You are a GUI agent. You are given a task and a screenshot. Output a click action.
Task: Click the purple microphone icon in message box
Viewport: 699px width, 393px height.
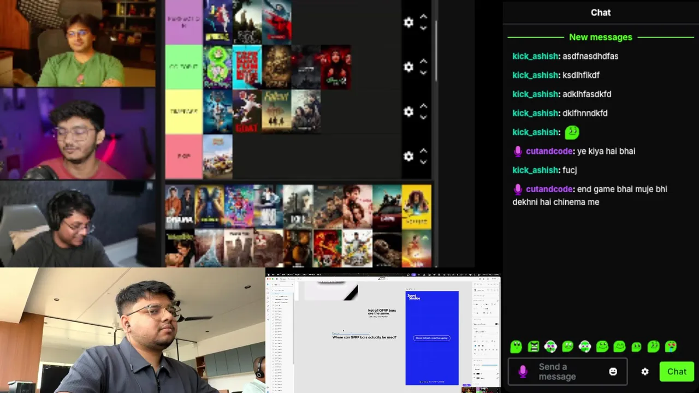click(523, 372)
